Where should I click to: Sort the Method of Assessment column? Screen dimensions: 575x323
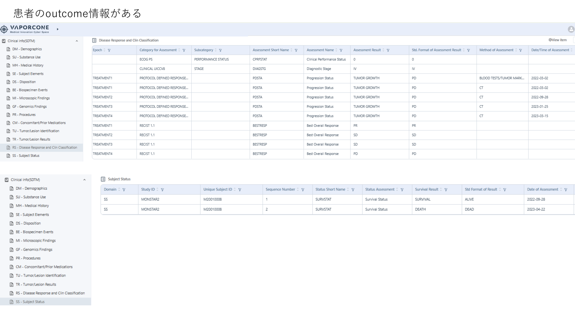click(x=516, y=50)
